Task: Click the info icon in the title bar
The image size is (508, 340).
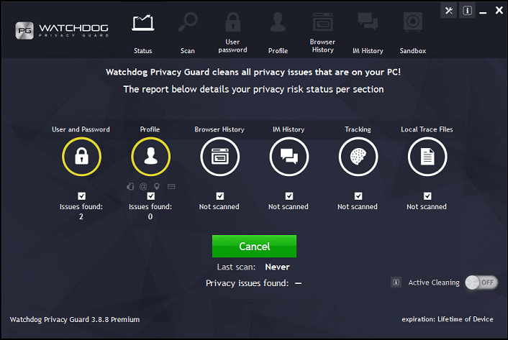Action: [467, 11]
